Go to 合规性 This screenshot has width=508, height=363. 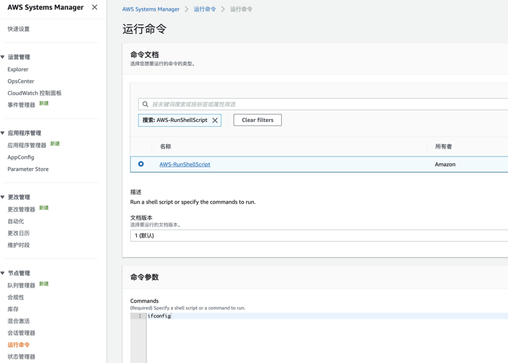pyautogui.click(x=16, y=297)
